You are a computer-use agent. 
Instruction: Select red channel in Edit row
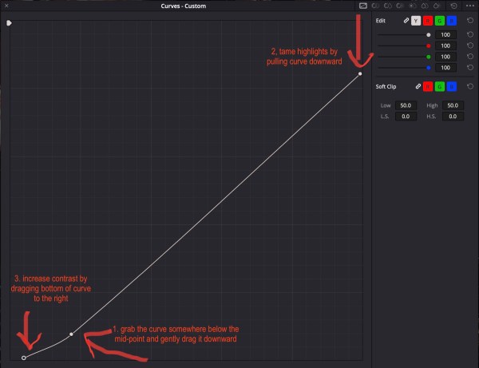428,20
